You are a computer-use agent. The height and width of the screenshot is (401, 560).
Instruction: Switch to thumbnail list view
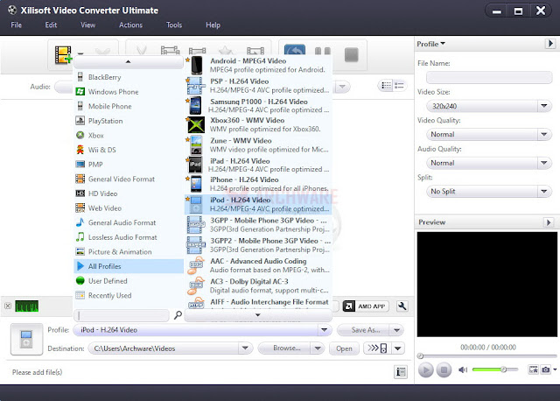tap(387, 86)
